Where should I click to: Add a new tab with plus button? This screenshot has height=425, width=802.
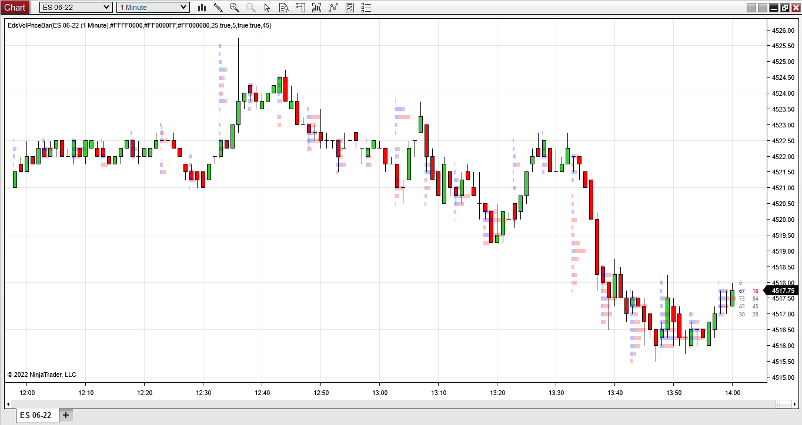66,415
